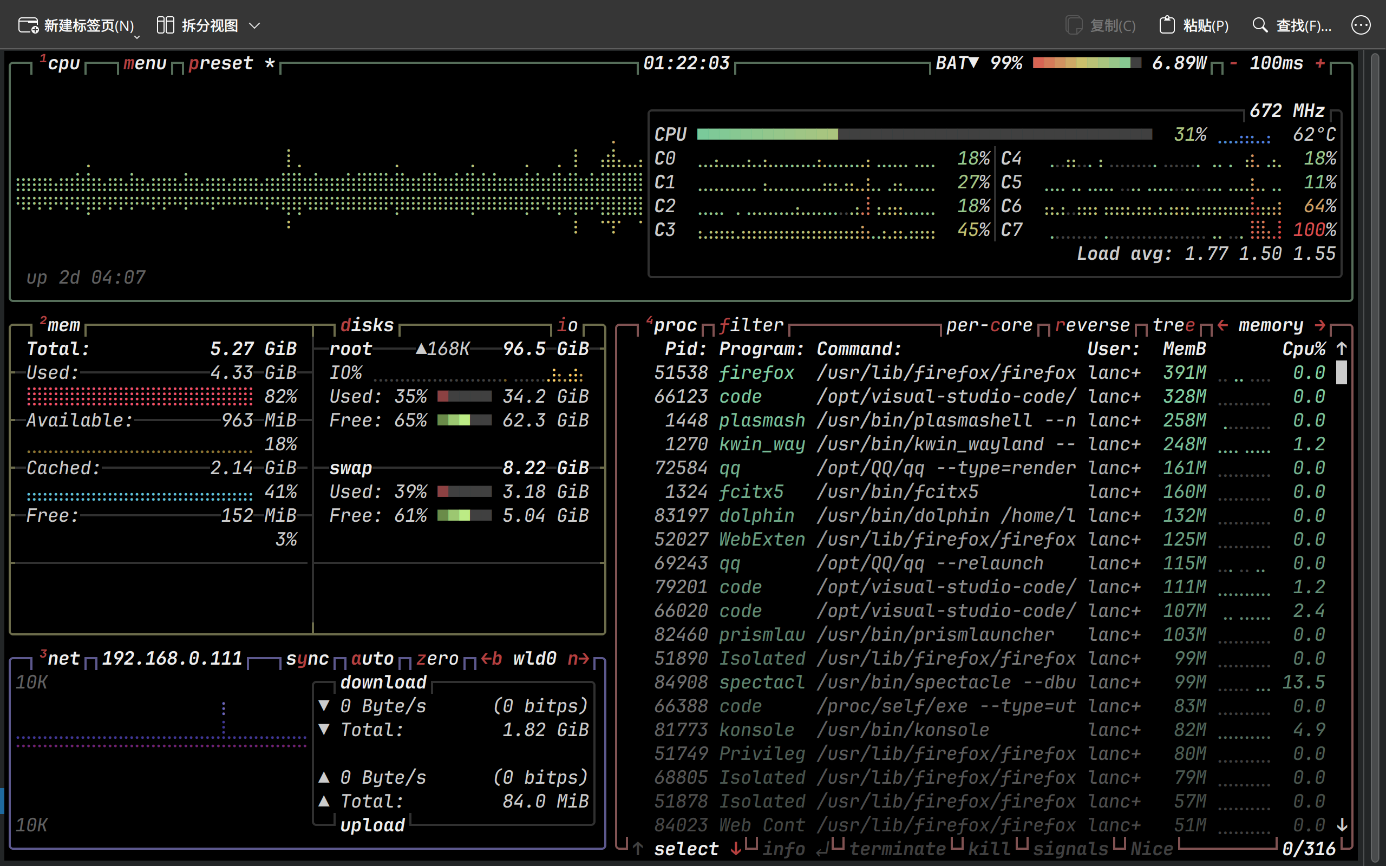Click the filter option in proc box
Image resolution: width=1386 pixels, height=866 pixels.
coord(751,325)
